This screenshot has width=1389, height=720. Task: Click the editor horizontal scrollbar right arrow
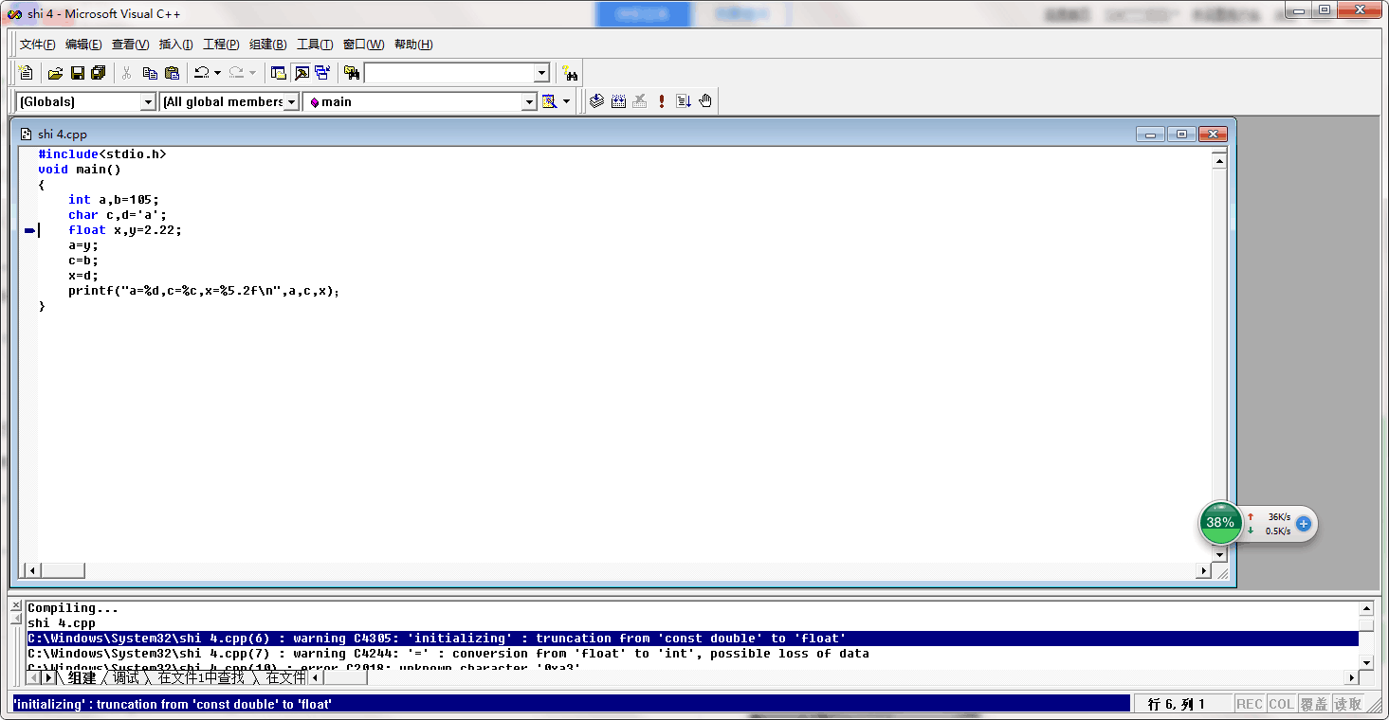tap(1205, 570)
